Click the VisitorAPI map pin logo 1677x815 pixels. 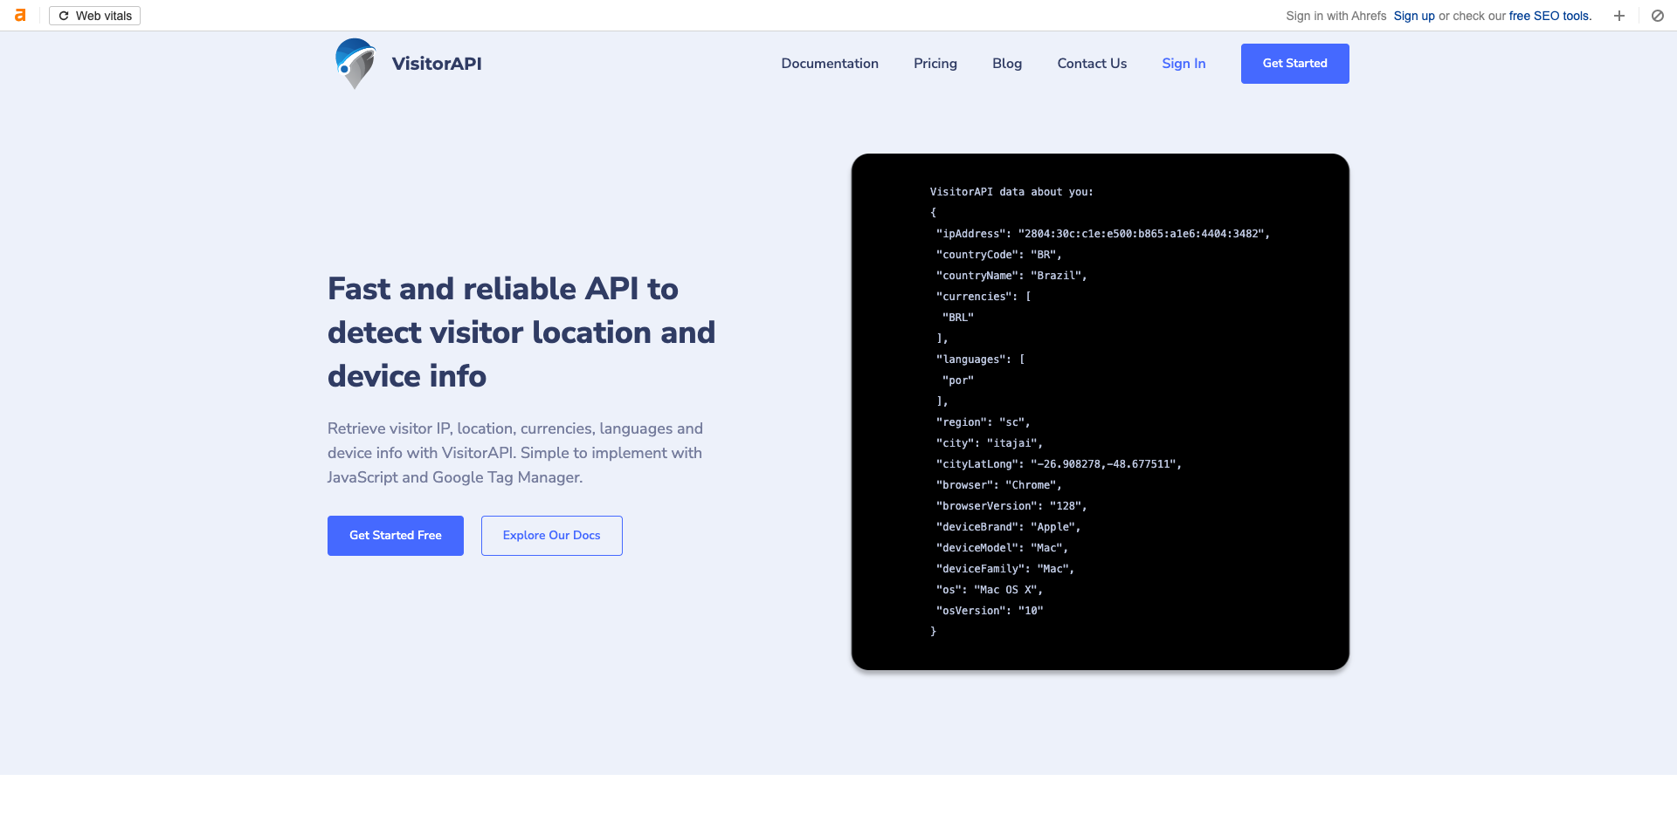point(355,64)
